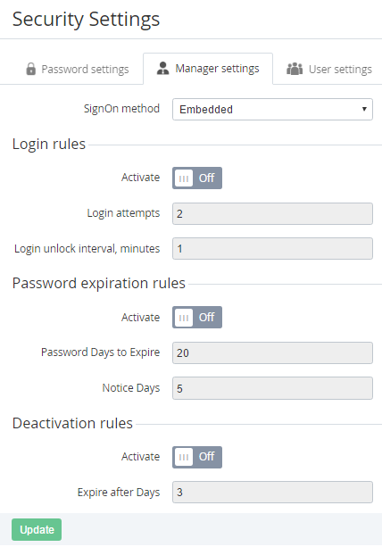Enable Password expiration rules Activate switch
The height and width of the screenshot is (547, 382).
[x=197, y=317]
